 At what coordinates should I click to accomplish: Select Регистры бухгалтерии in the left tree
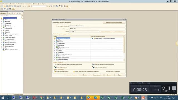click(x=11, y=42)
